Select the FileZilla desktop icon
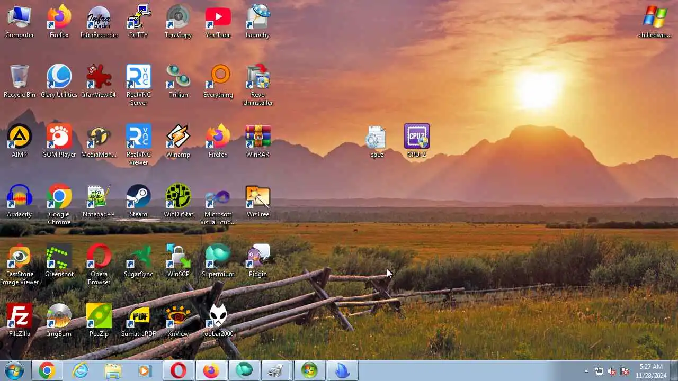 20,321
